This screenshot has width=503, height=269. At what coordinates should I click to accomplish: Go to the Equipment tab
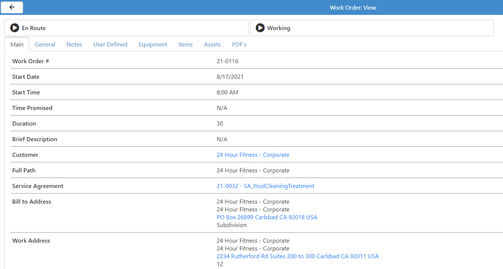[x=153, y=45]
